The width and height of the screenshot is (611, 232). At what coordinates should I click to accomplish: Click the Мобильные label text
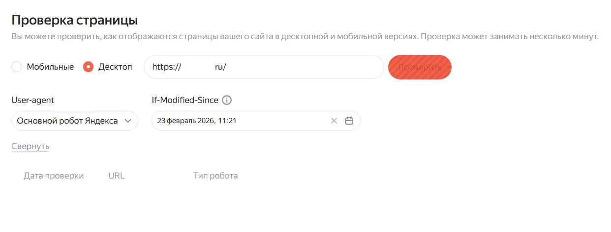50,67
